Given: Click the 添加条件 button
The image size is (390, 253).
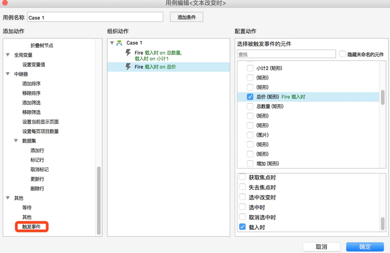Looking at the screenshot, I should [186, 17].
